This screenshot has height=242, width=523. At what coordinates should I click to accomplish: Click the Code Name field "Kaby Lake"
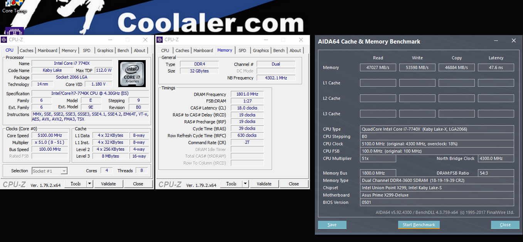coord(52,70)
